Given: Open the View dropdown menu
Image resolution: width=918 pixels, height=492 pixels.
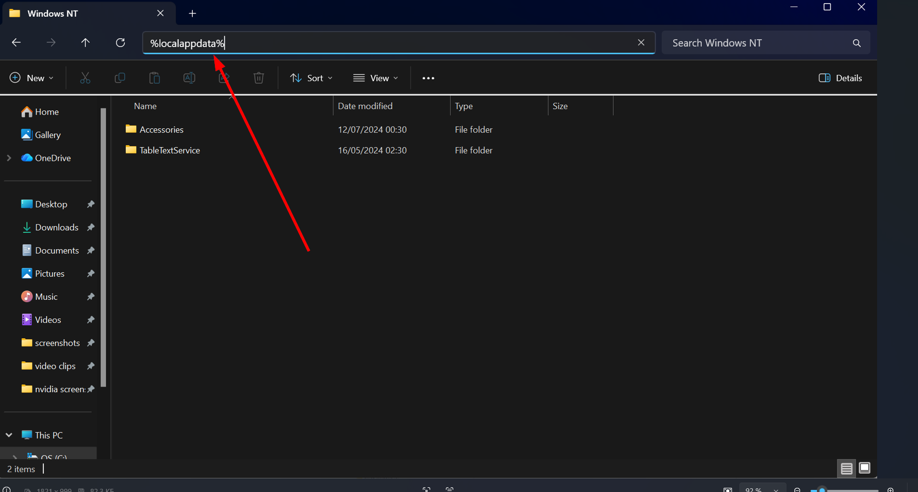Looking at the screenshot, I should (x=376, y=78).
